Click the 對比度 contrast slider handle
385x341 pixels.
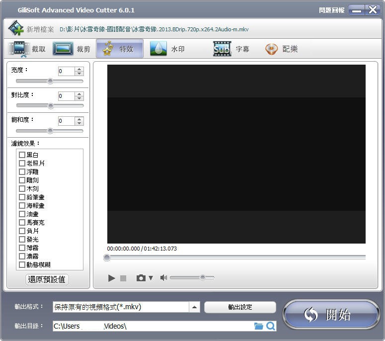pos(51,106)
